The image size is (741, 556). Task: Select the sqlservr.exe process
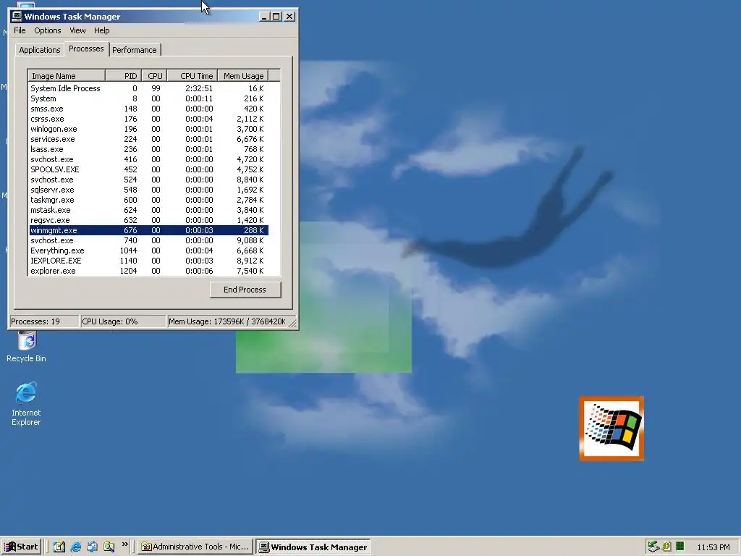[148, 190]
